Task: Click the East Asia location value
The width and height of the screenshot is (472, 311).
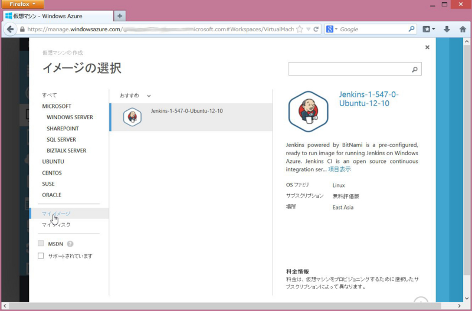Action: (x=343, y=208)
